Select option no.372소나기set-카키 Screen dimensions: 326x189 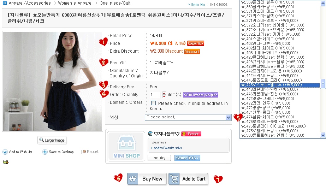pos(280,34)
